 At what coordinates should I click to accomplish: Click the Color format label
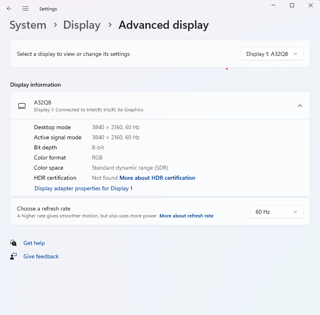(50, 158)
